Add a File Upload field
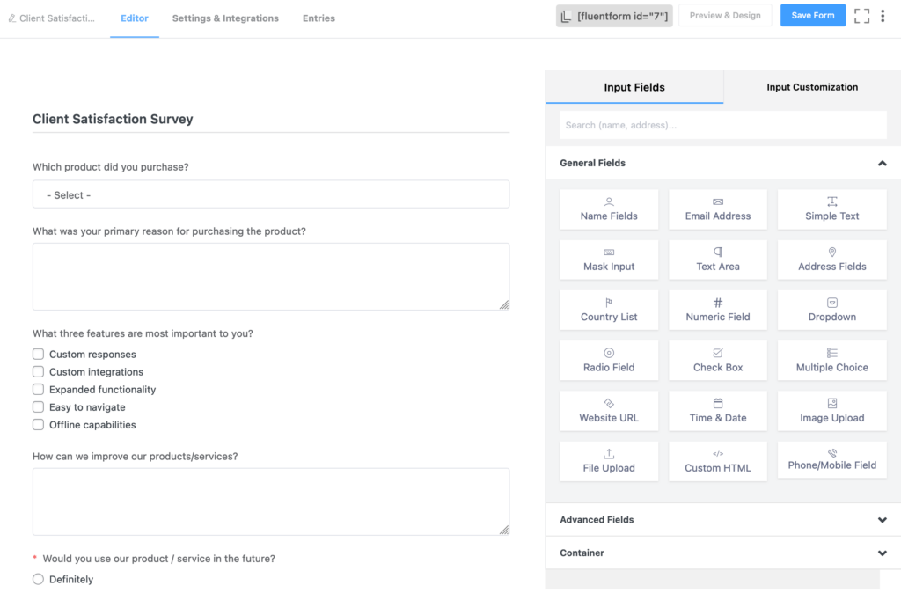 pos(609,461)
